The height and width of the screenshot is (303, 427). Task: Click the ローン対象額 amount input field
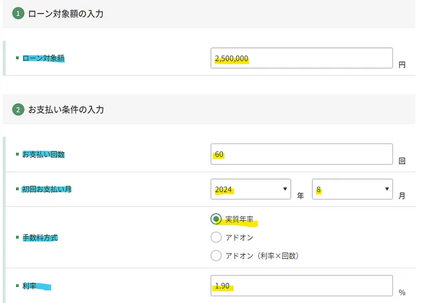click(301, 59)
